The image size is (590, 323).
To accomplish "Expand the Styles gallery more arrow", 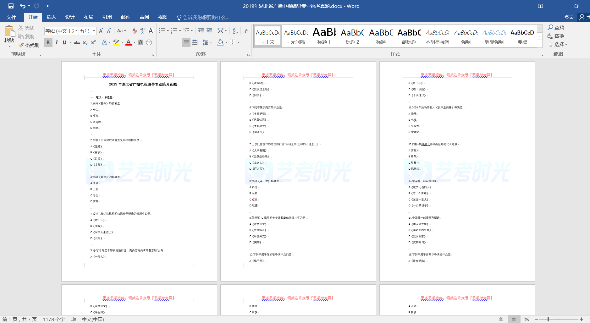I will click(540, 44).
